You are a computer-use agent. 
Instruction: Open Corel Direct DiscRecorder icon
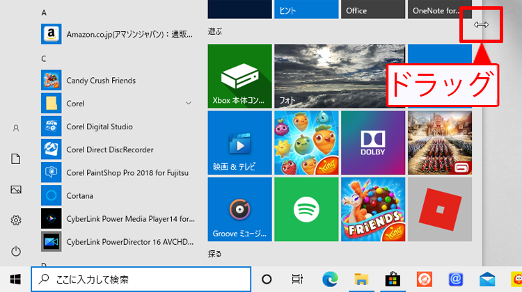(51, 149)
